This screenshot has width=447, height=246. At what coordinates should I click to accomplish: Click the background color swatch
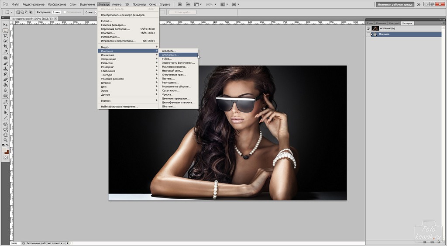click(7, 152)
